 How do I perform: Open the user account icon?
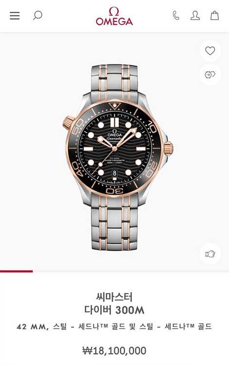195,16
